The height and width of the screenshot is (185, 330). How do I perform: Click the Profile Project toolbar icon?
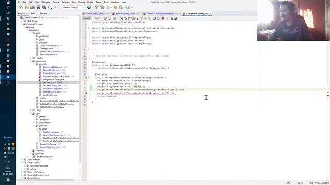pyautogui.click(x=121, y=7)
